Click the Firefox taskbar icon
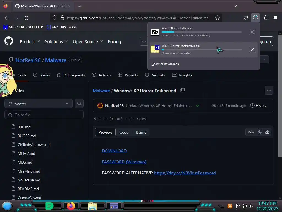Viewport: 282px width, 212px height. pos(71,206)
